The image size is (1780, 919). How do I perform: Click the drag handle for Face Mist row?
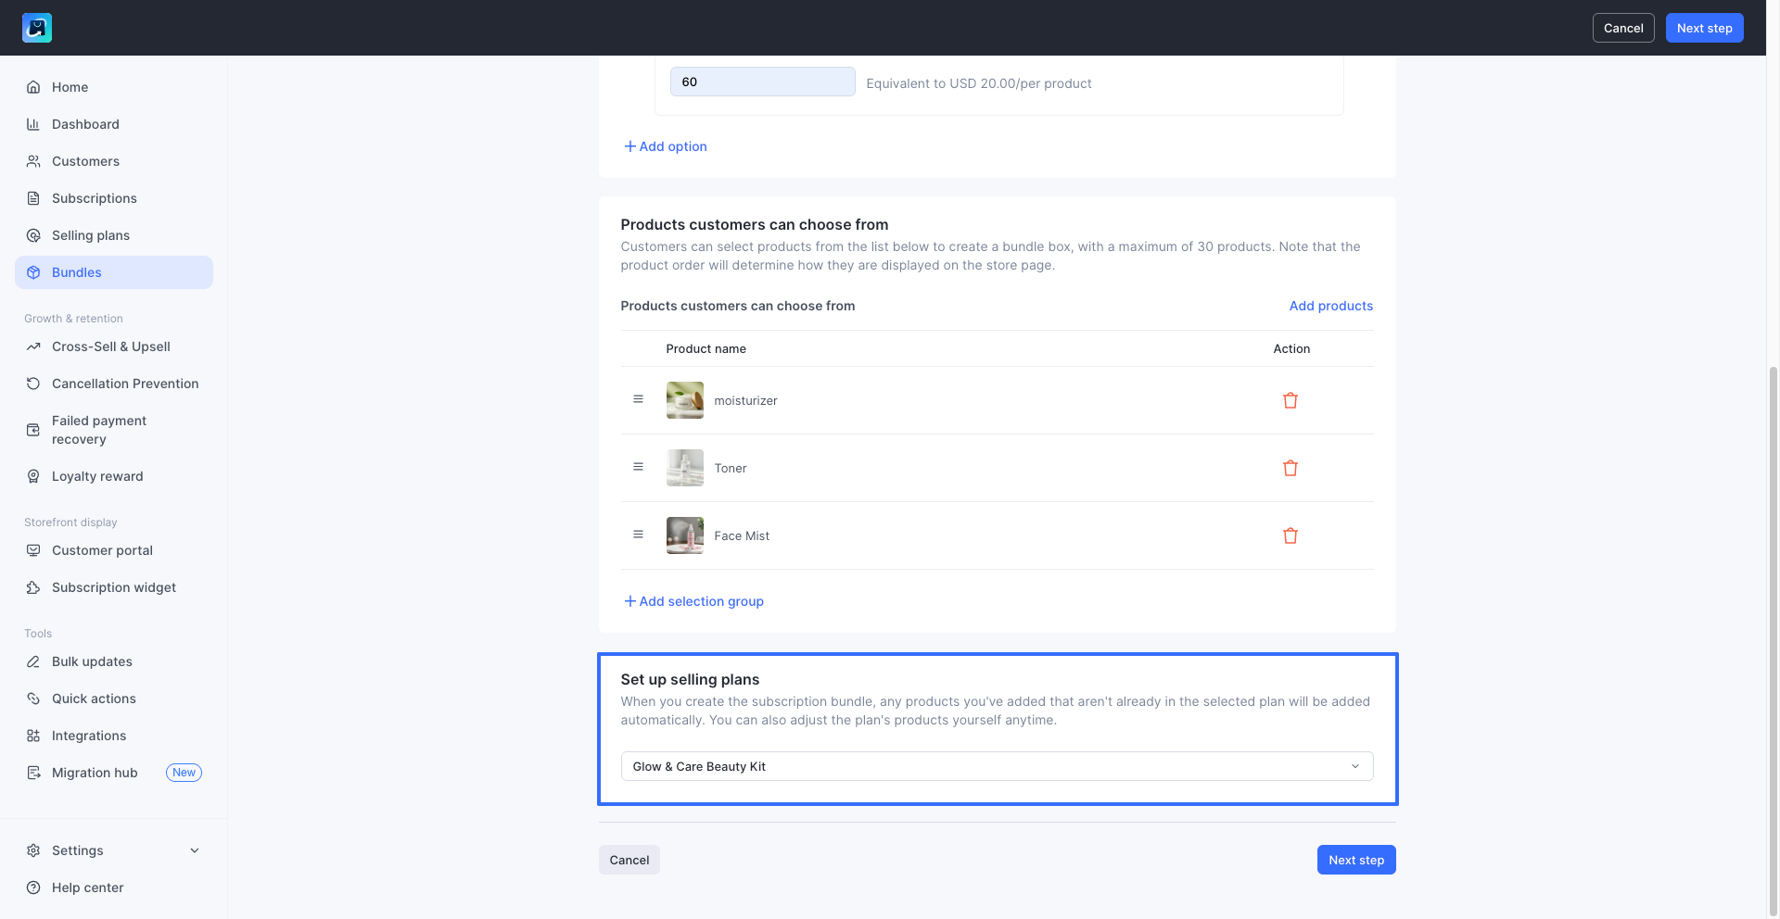click(638, 535)
